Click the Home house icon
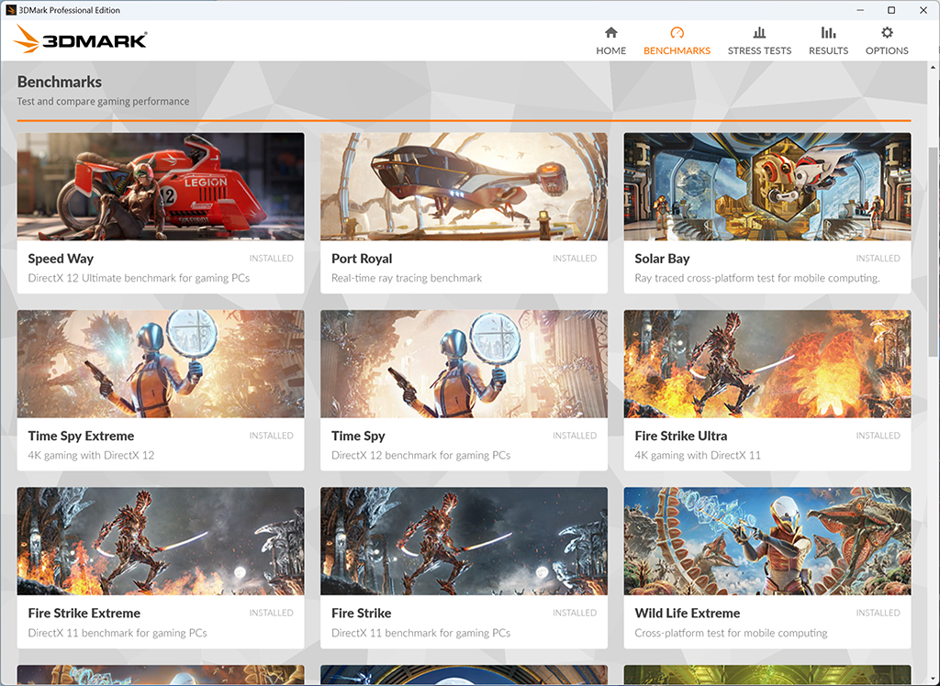 [610, 32]
